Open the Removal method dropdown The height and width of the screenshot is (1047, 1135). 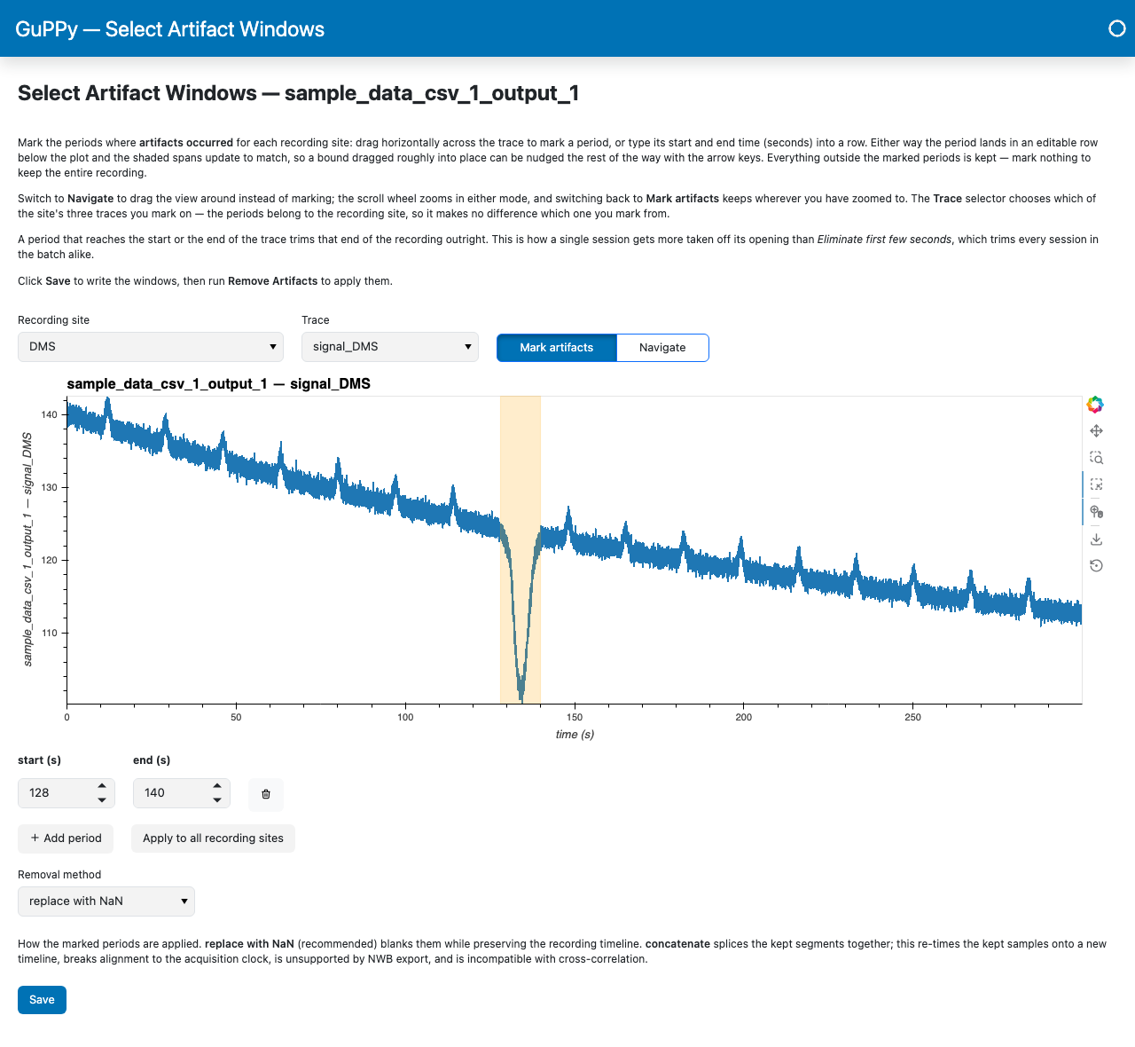click(x=106, y=901)
